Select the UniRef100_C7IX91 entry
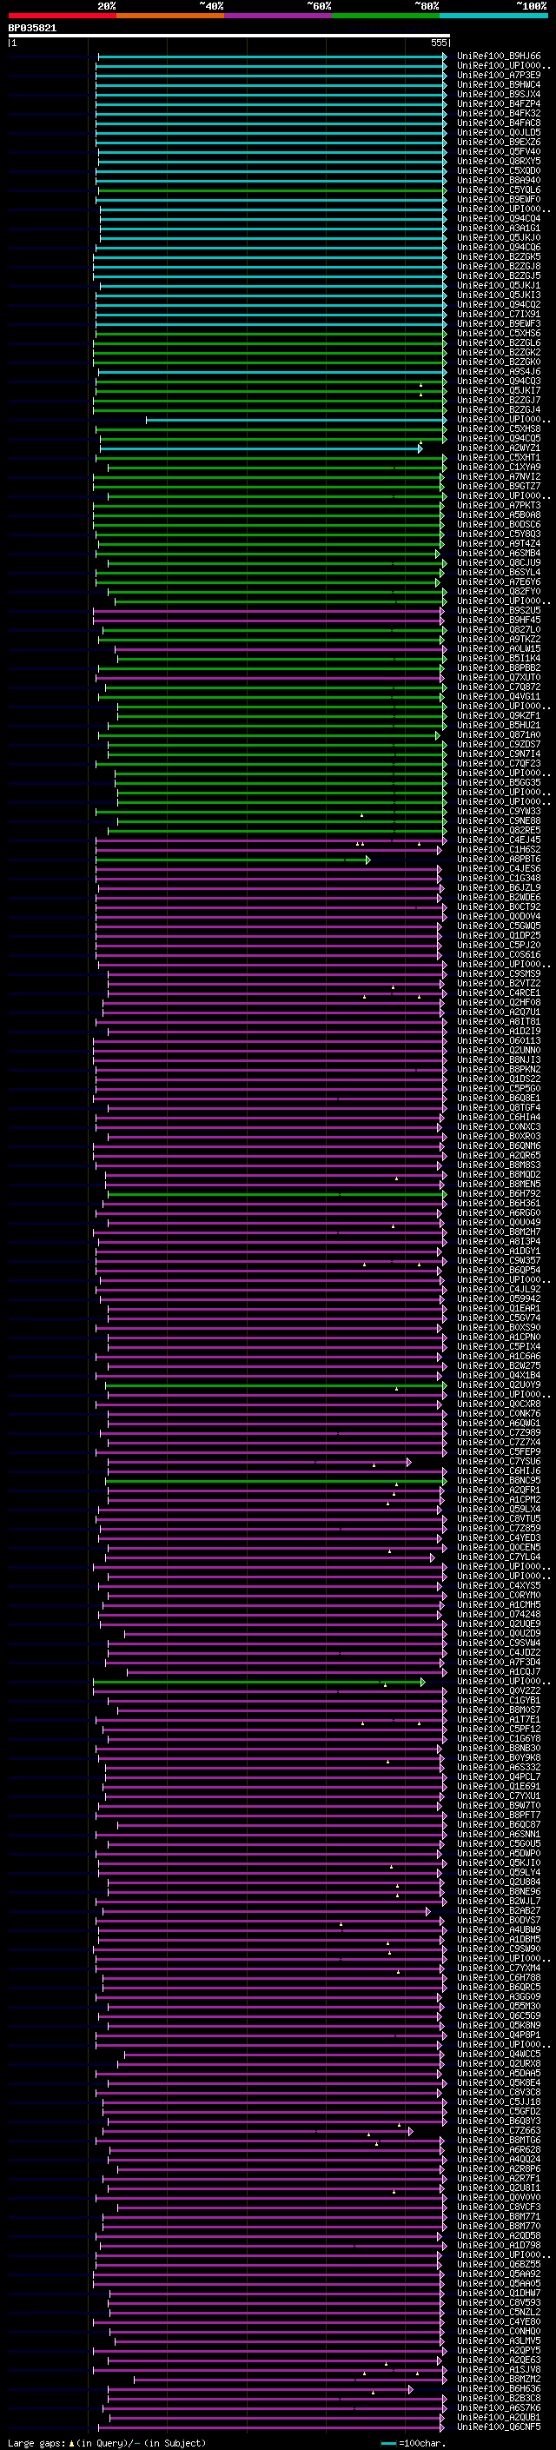Image resolution: width=556 pixels, height=2450 pixels. tap(499, 314)
